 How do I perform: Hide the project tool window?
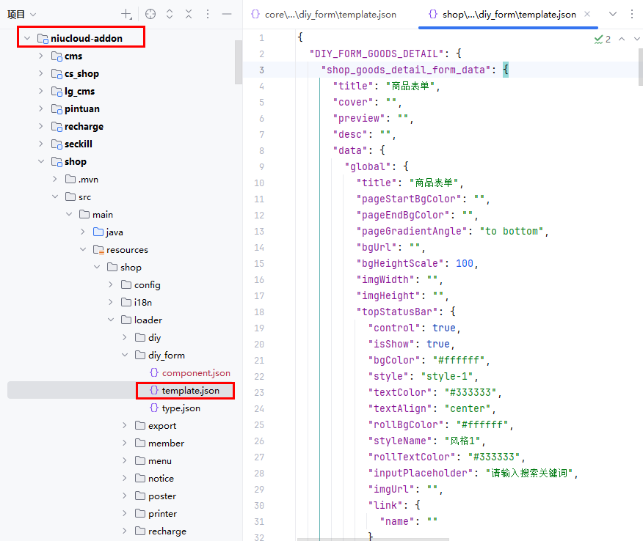click(x=227, y=14)
